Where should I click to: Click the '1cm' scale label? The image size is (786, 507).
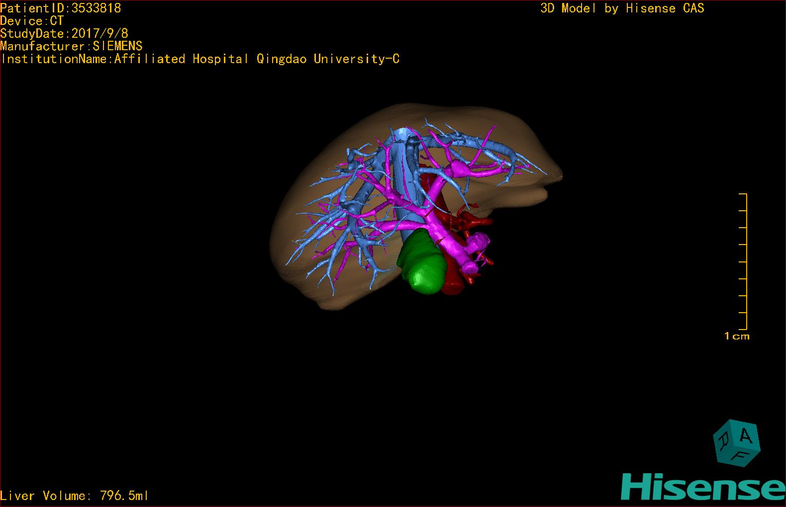737,337
